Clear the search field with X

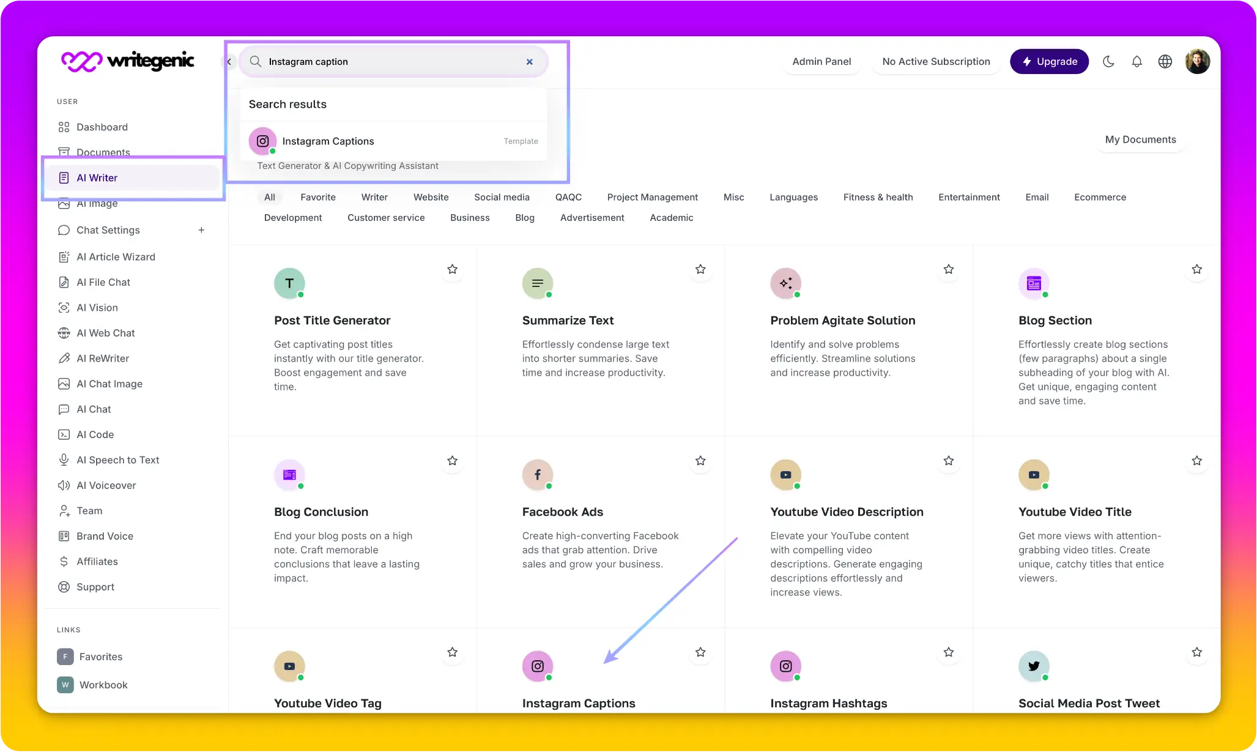[530, 62]
